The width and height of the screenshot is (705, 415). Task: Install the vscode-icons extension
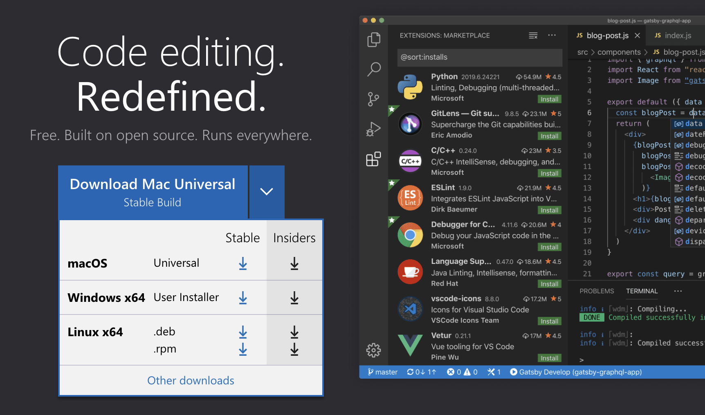[x=549, y=321]
